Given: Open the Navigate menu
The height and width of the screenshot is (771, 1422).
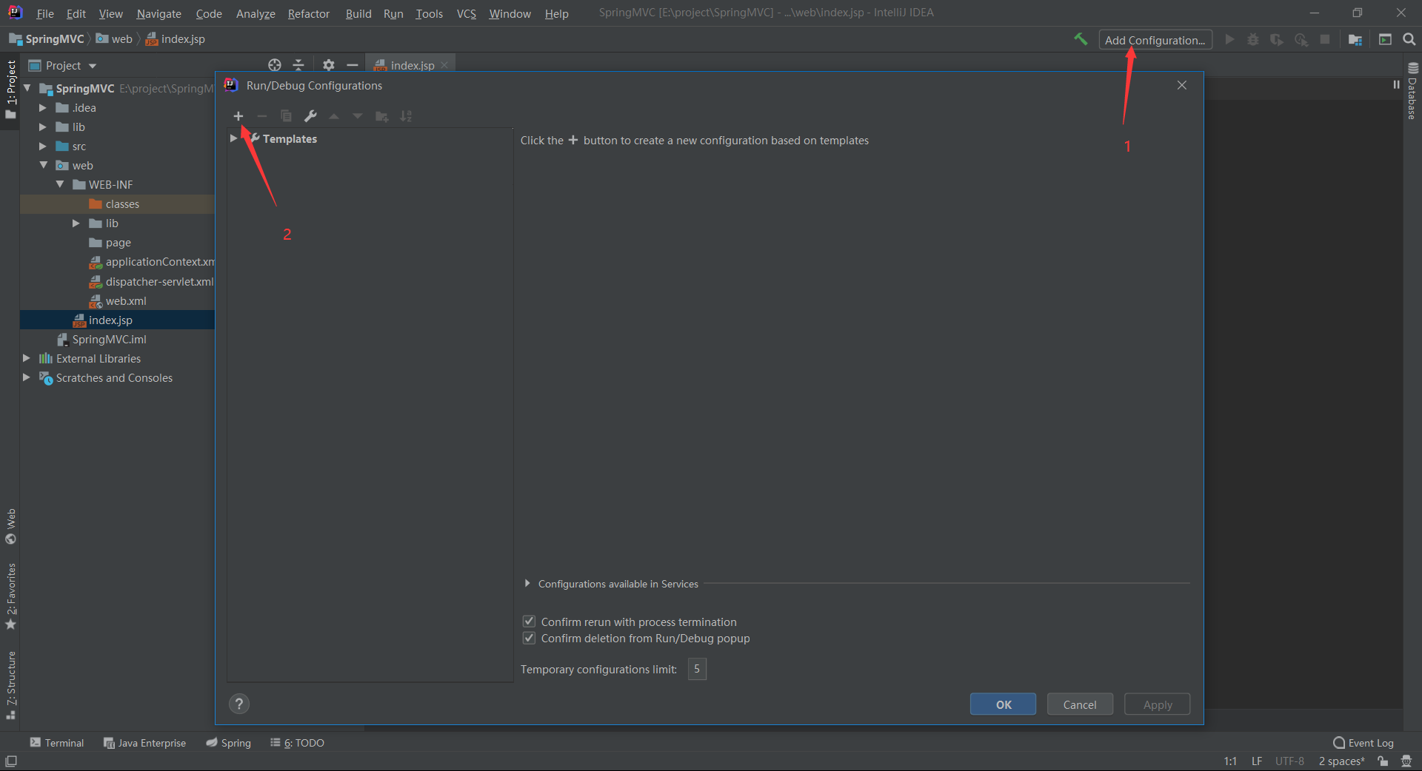Looking at the screenshot, I should (x=158, y=13).
